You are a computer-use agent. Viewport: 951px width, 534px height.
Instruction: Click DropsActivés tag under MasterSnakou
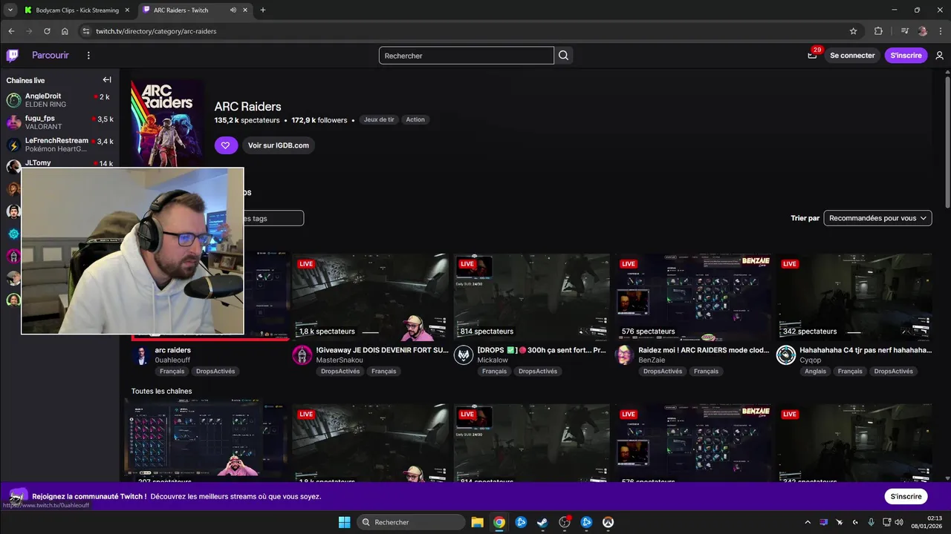pos(340,372)
